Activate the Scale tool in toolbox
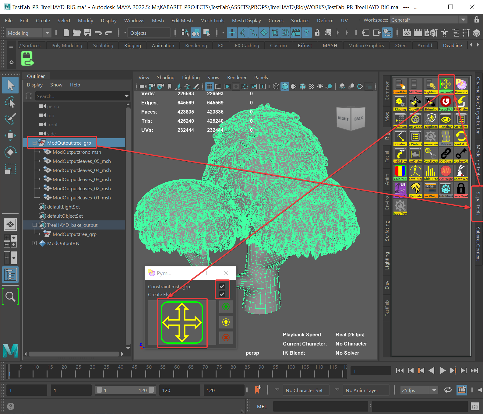The image size is (483, 414). pos(10,169)
